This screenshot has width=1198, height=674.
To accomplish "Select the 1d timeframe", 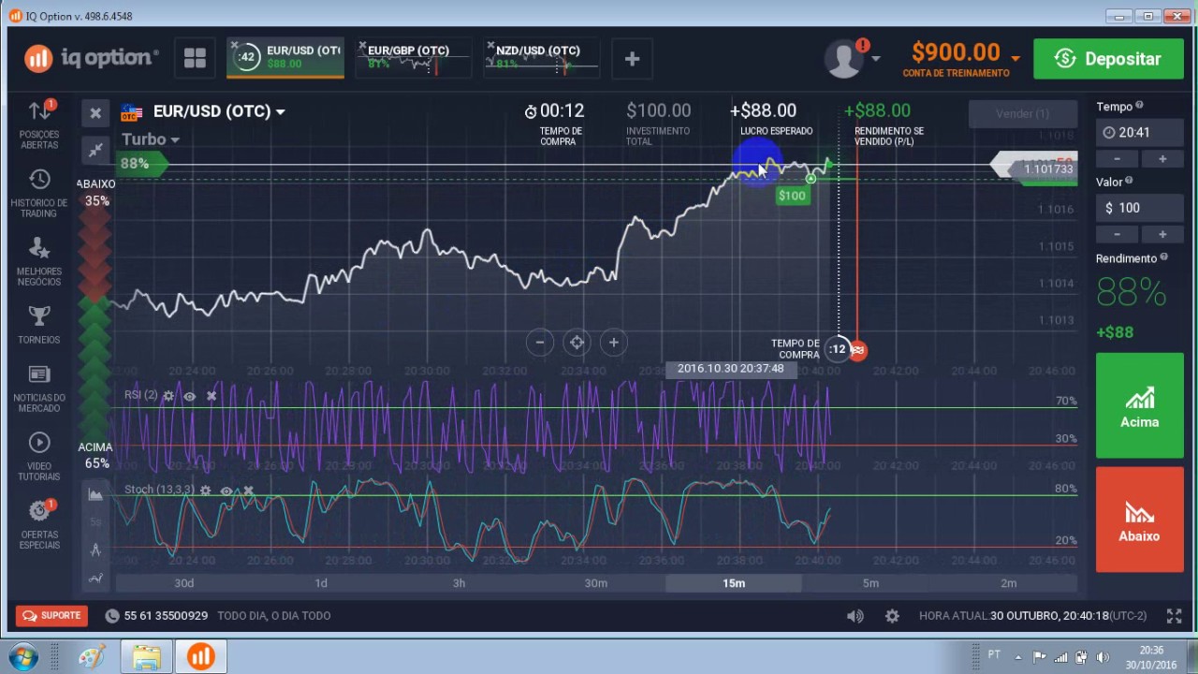I will tap(321, 583).
